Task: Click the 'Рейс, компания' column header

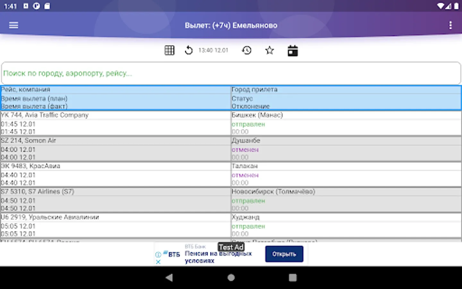Action: (25, 90)
